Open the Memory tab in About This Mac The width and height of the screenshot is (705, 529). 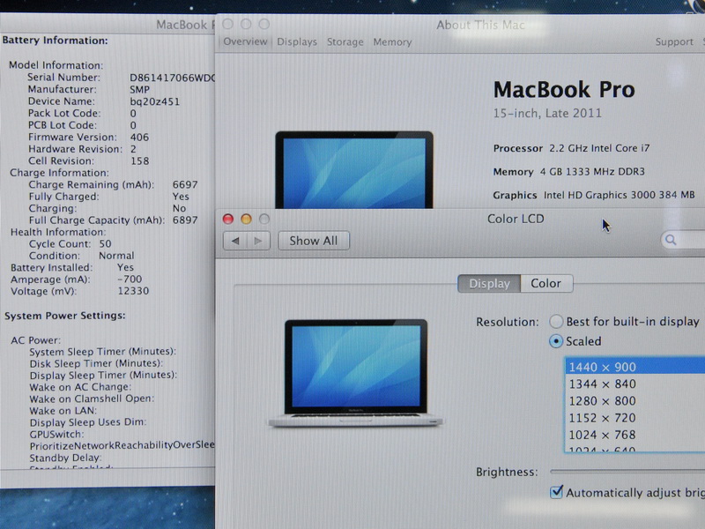[x=392, y=41]
